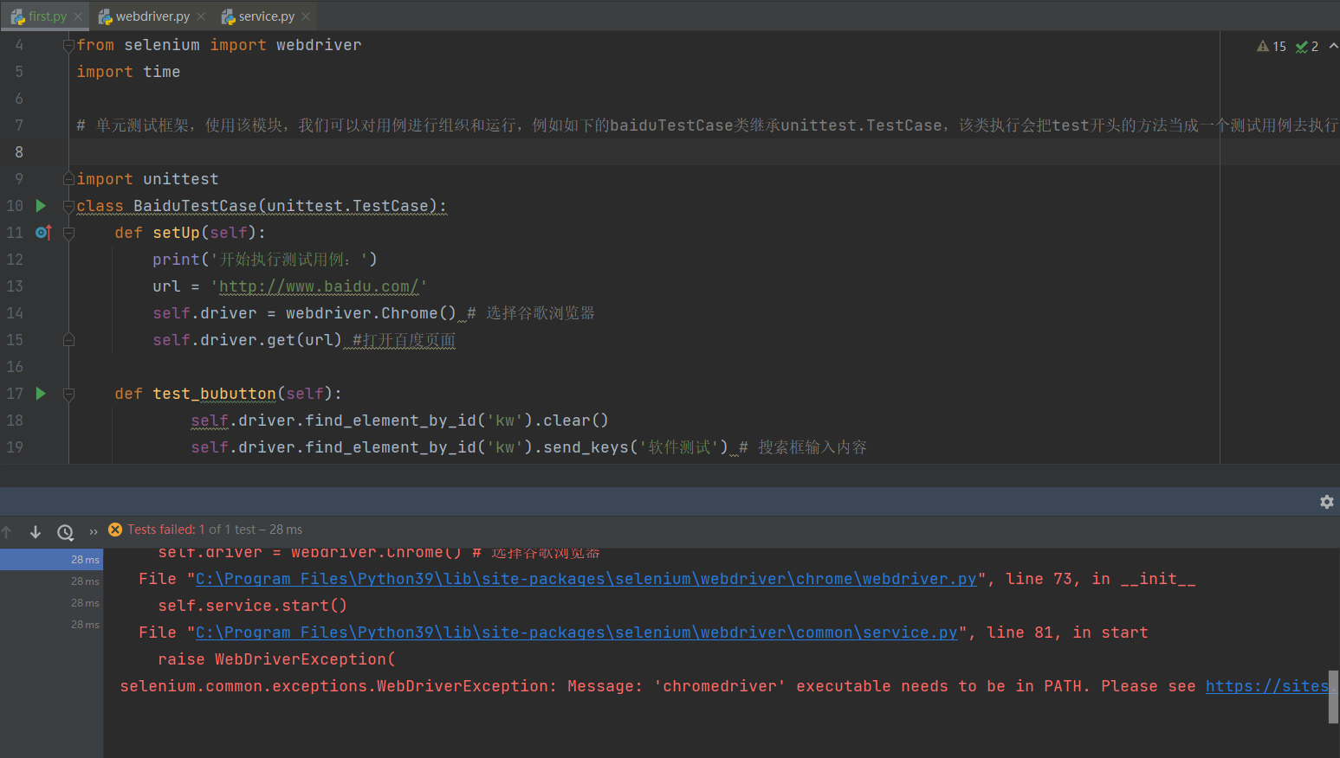Go to previous failed test arrow
The image size is (1340, 758).
pos(7,531)
